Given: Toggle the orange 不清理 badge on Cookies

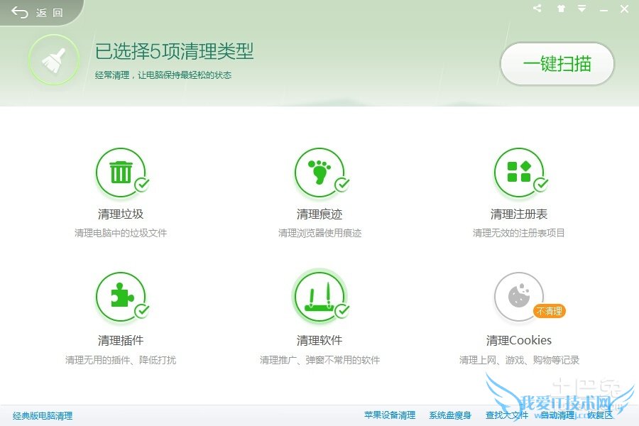Looking at the screenshot, I should (x=550, y=311).
